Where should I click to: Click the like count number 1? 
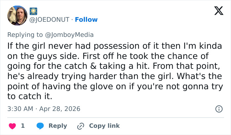pos(23,126)
